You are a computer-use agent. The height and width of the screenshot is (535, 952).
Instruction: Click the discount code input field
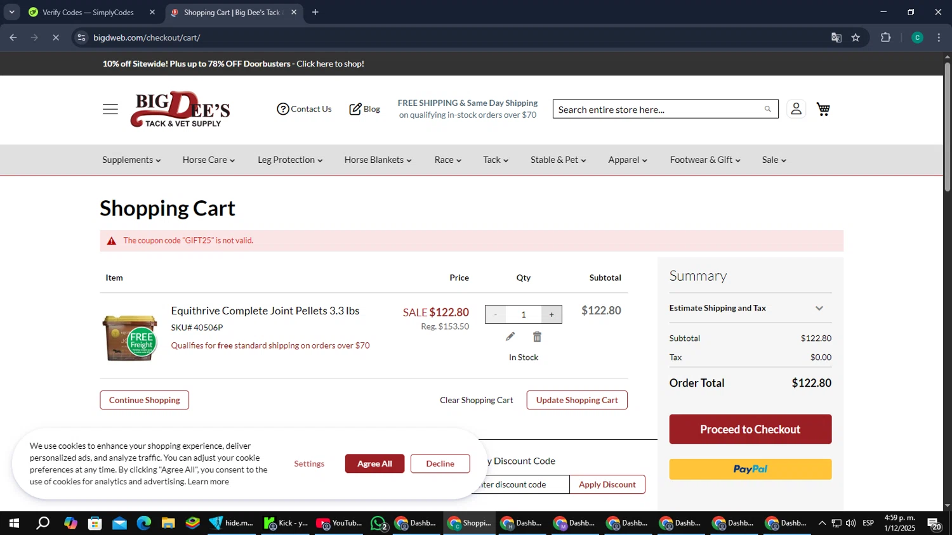(524, 484)
